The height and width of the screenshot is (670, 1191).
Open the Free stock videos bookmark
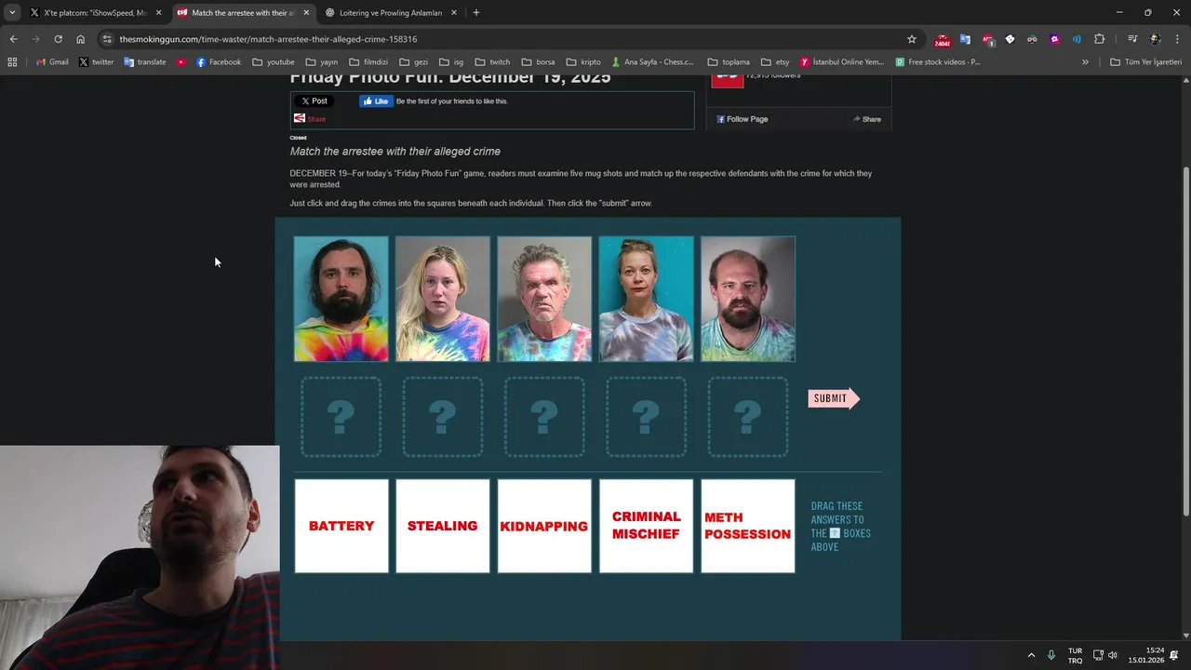[x=938, y=62]
